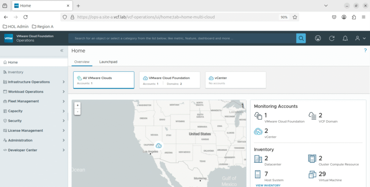
Task: Open the Firefox account icon
Action: [344, 17]
